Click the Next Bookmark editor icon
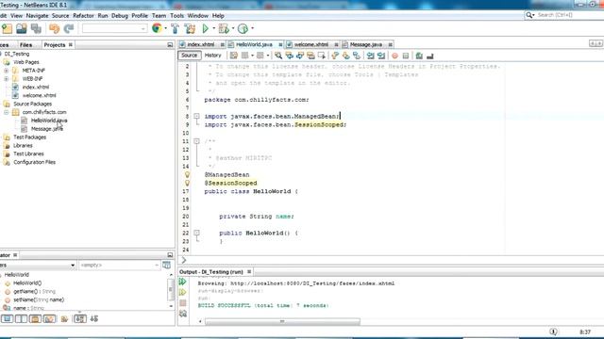604x339 pixels. point(345,56)
